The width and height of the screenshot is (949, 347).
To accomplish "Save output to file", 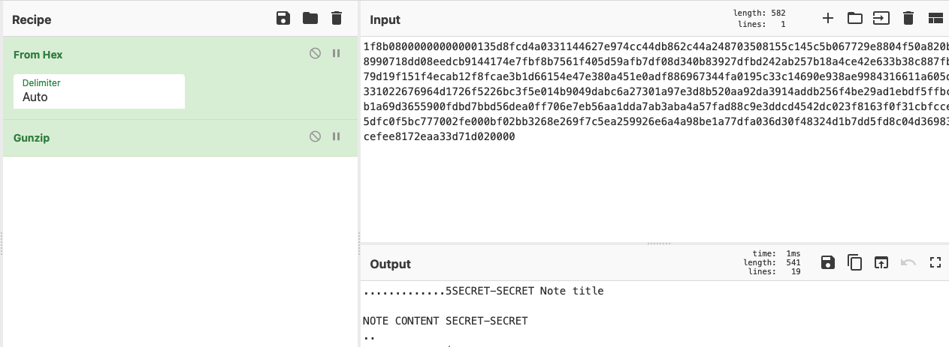I will click(x=827, y=262).
